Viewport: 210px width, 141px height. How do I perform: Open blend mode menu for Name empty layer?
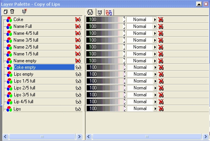click(155, 61)
